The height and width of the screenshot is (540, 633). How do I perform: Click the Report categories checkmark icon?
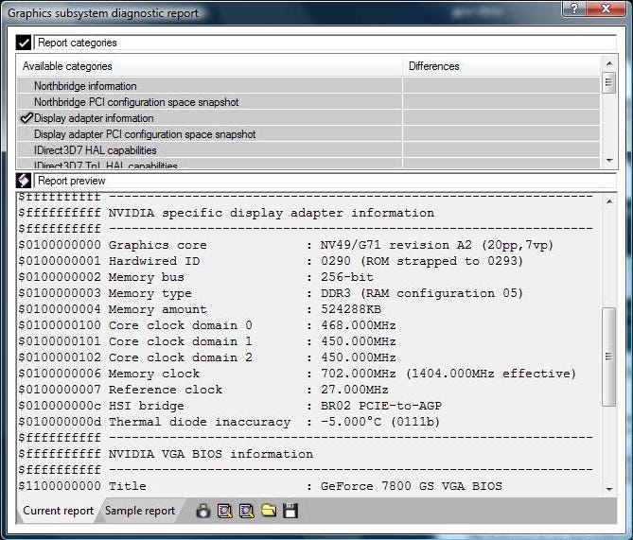pyautogui.click(x=24, y=43)
